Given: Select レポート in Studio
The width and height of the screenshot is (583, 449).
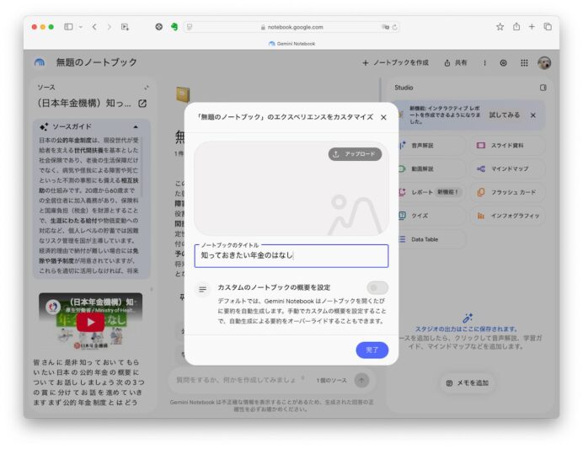Looking at the screenshot, I should point(431,192).
